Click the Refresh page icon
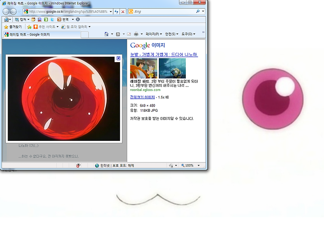This screenshot has width=324, height=231. click(x=117, y=12)
